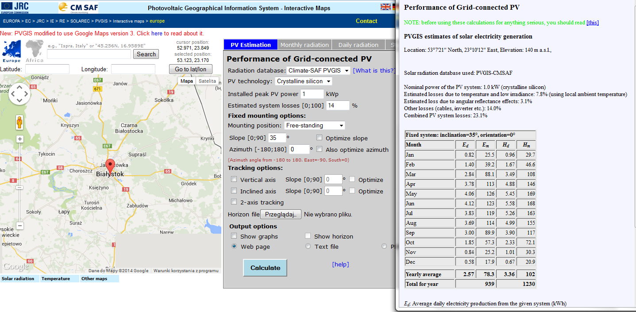Click the Vertical axis Slope field
Image resolution: width=636 pixels, height=312 pixels.
pos(333,179)
